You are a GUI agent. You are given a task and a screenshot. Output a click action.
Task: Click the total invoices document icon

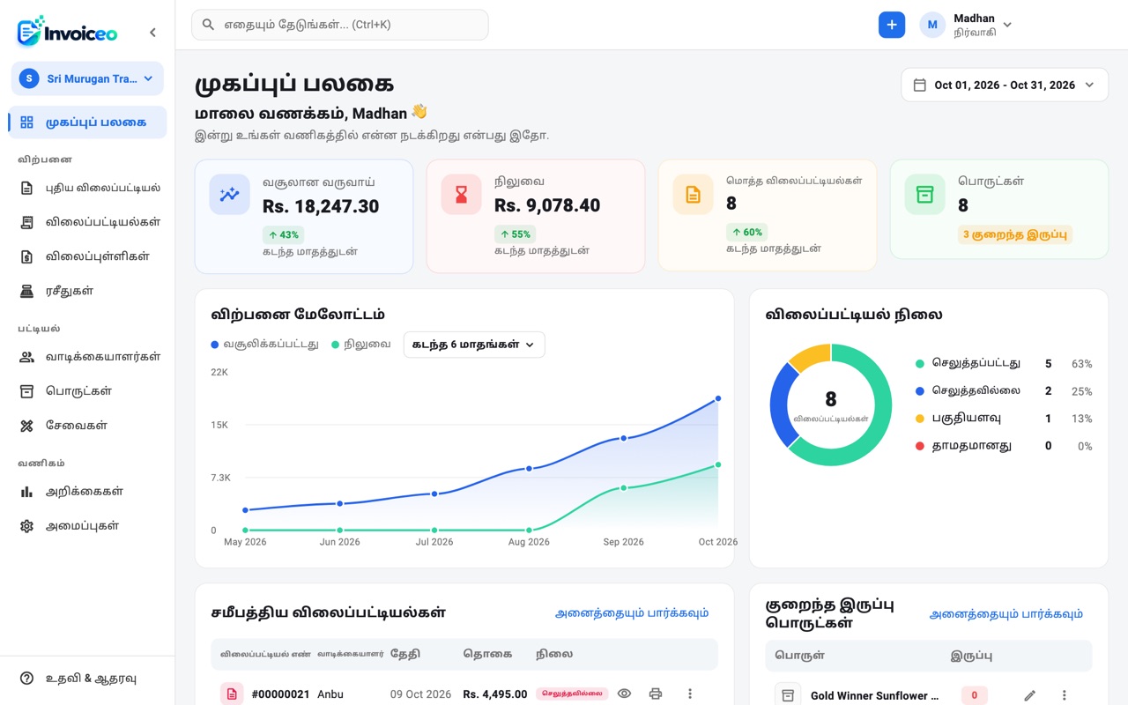[x=693, y=194]
